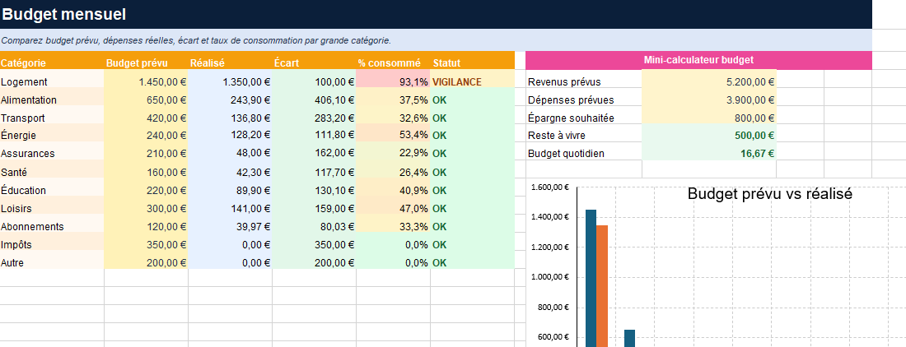Edit the Épargne souhaitée amount 800,00 €
The image size is (906, 347).
coord(709,118)
